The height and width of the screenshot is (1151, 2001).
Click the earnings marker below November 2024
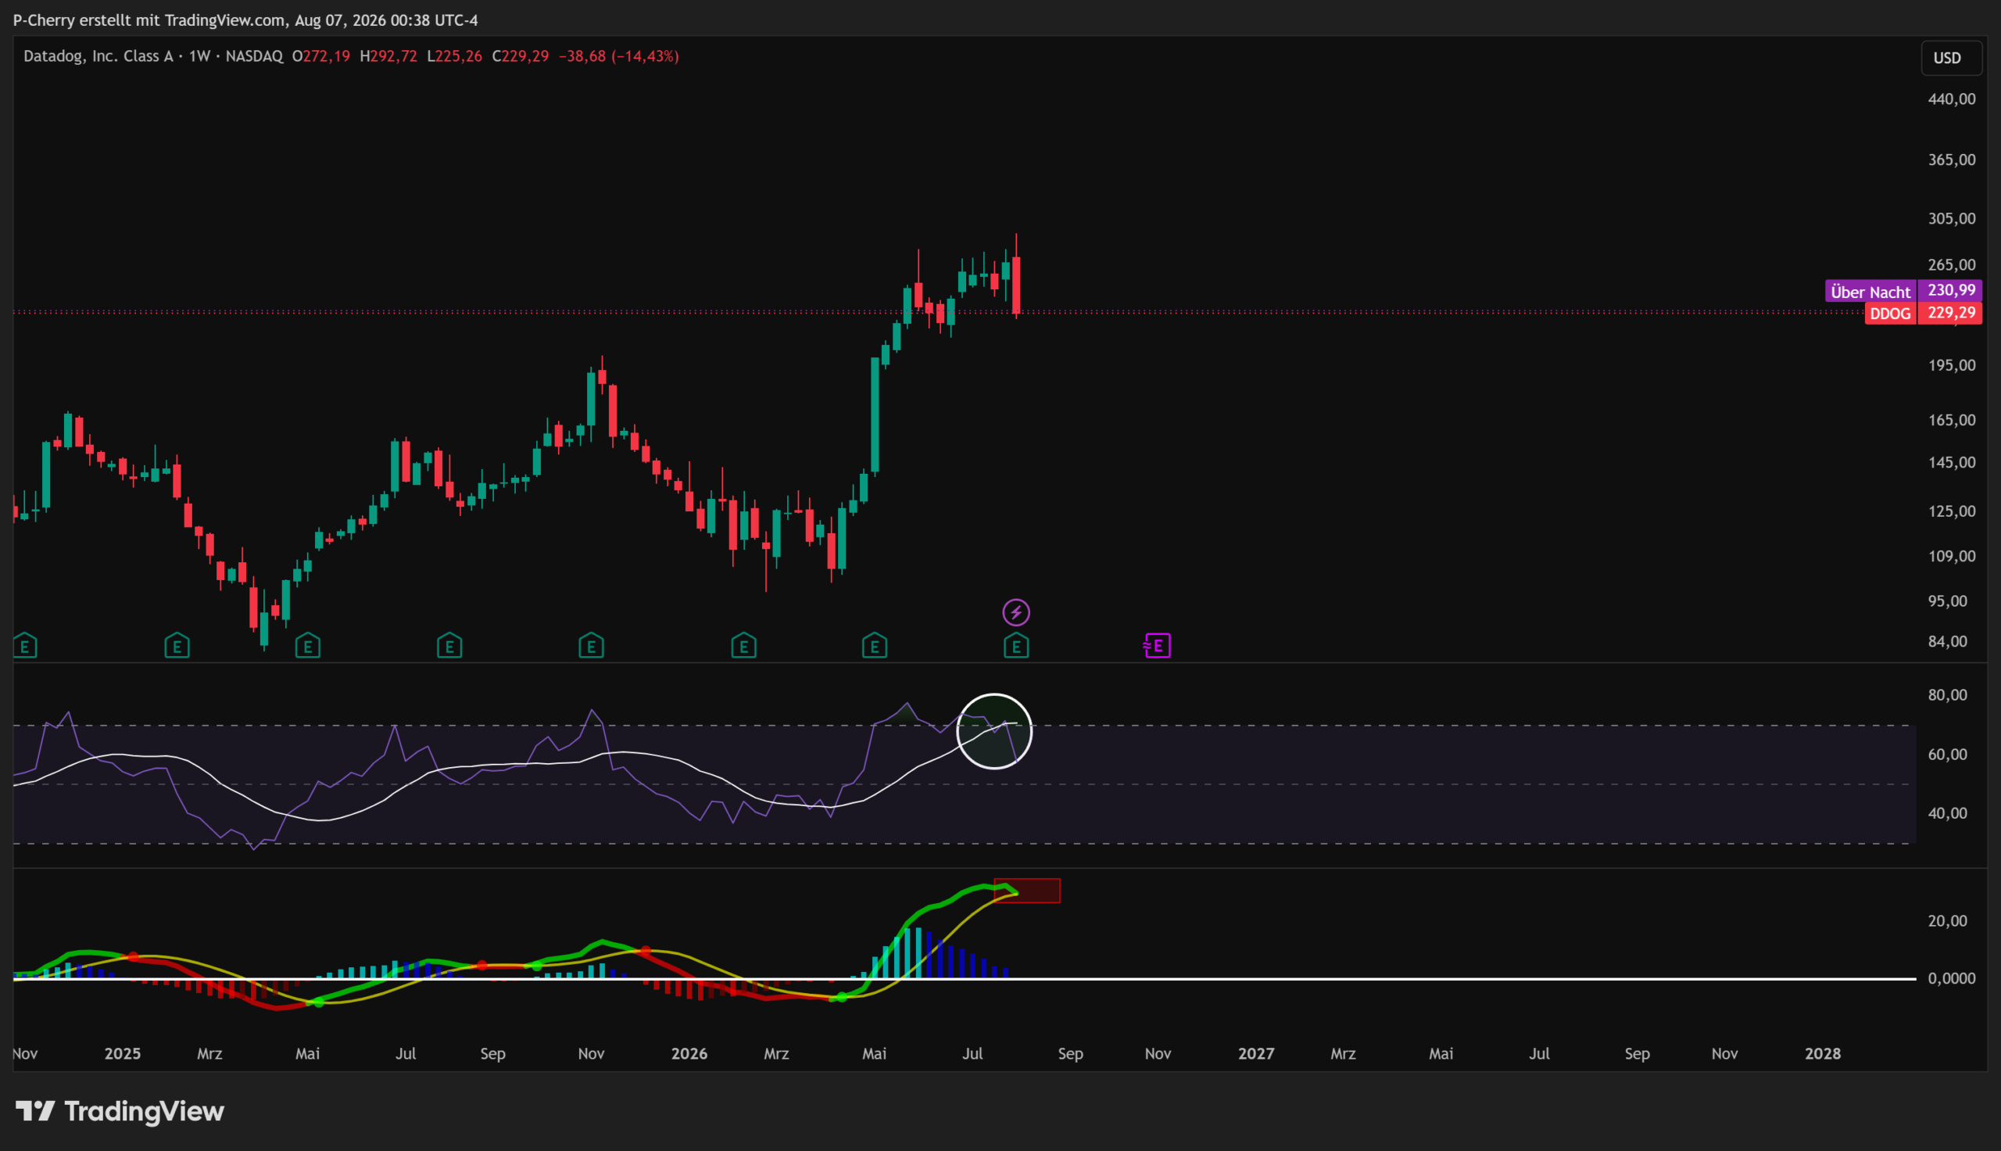24,646
